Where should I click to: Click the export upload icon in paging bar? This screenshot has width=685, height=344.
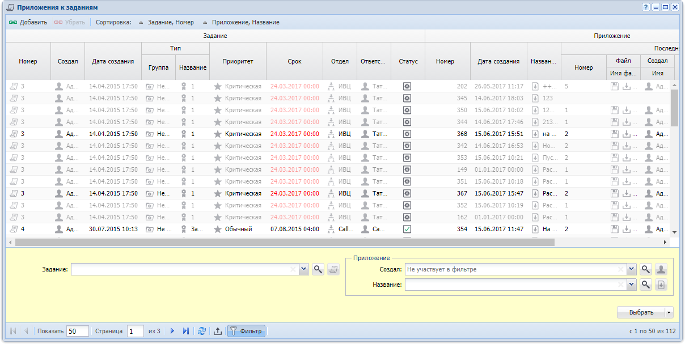click(x=217, y=331)
